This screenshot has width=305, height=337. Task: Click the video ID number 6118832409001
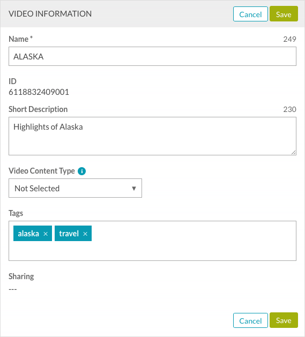39,92
